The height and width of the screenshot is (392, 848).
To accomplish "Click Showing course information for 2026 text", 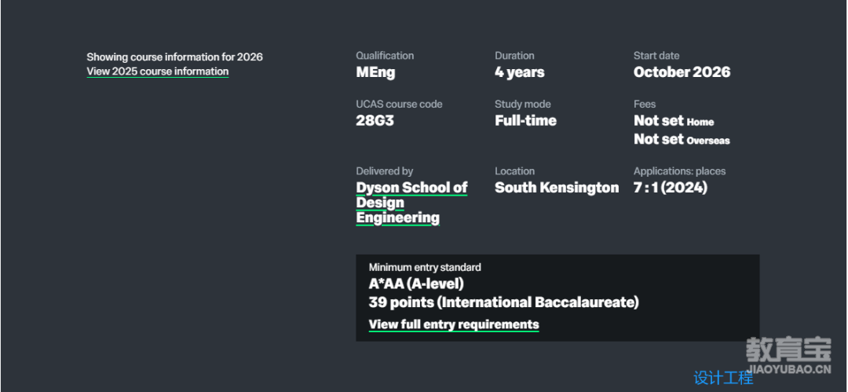I will [174, 57].
